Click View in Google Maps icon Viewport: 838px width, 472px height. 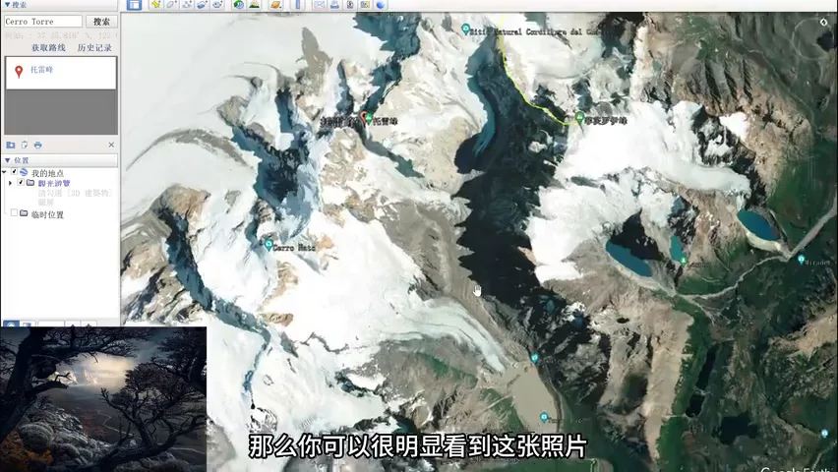(x=366, y=5)
